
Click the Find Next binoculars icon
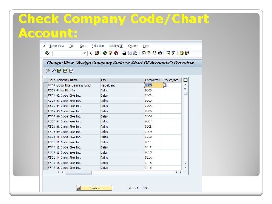pyautogui.click(x=135, y=53)
